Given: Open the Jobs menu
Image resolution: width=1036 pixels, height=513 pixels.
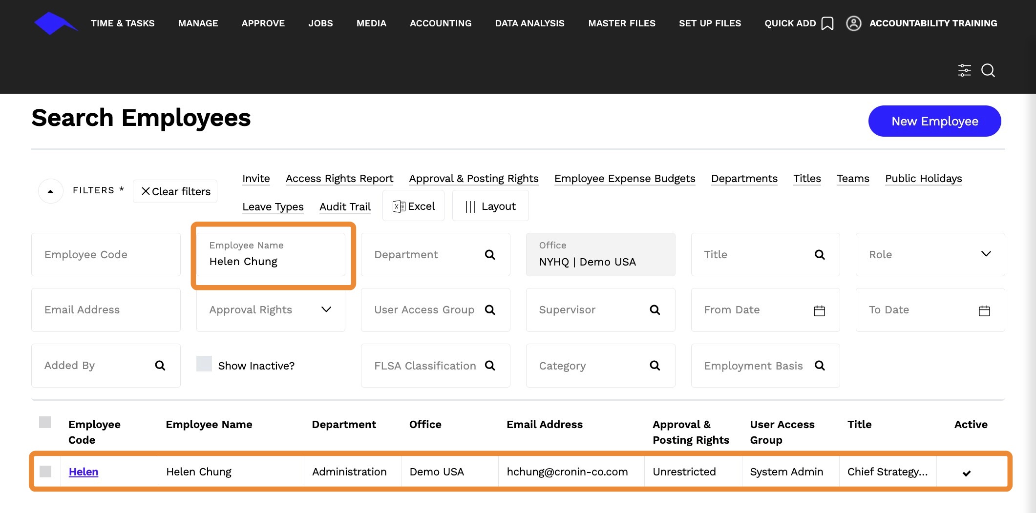Looking at the screenshot, I should pyautogui.click(x=320, y=23).
